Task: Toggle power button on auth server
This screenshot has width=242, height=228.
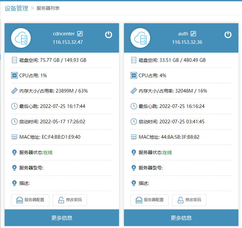Action: pos(228,35)
